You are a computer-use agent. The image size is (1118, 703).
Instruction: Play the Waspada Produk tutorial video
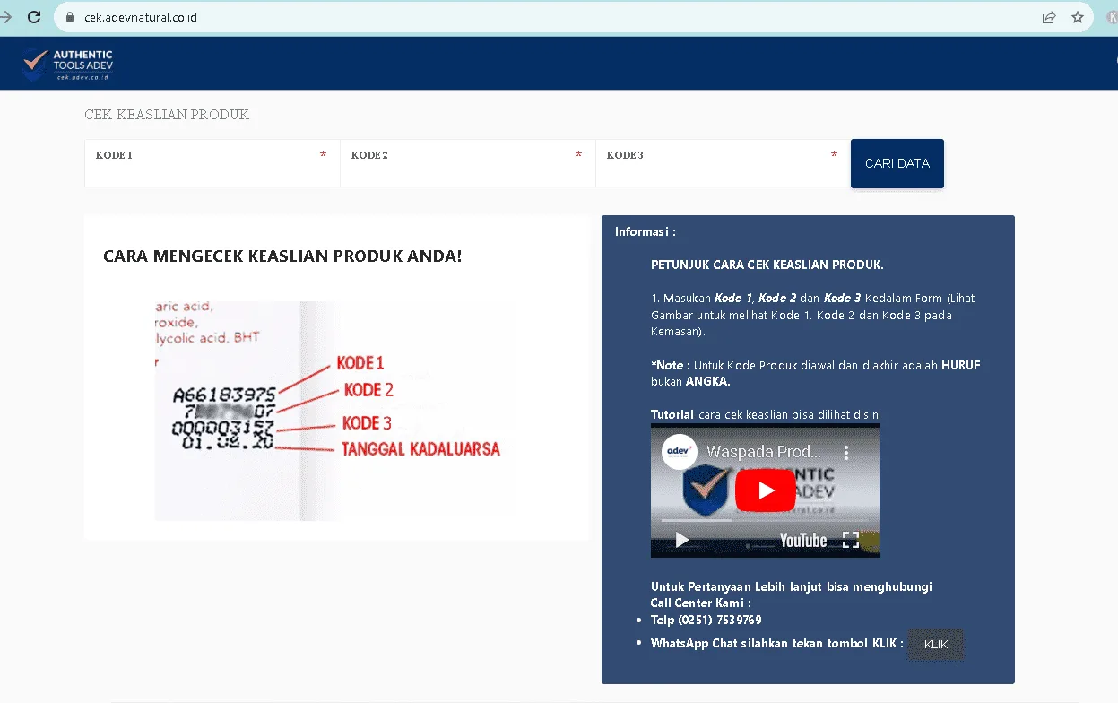click(765, 490)
